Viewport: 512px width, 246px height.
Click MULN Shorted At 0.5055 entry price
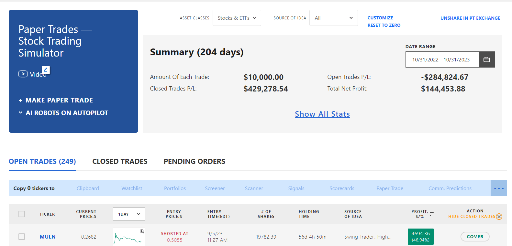click(175, 237)
